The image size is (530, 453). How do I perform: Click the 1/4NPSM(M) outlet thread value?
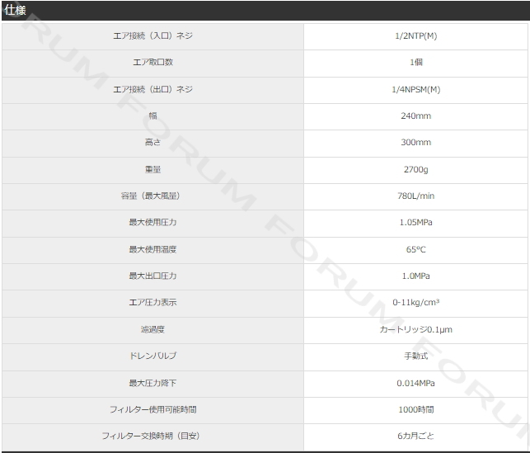click(x=416, y=90)
